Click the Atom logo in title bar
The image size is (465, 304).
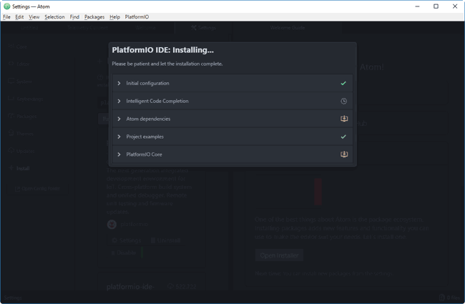click(x=7, y=6)
